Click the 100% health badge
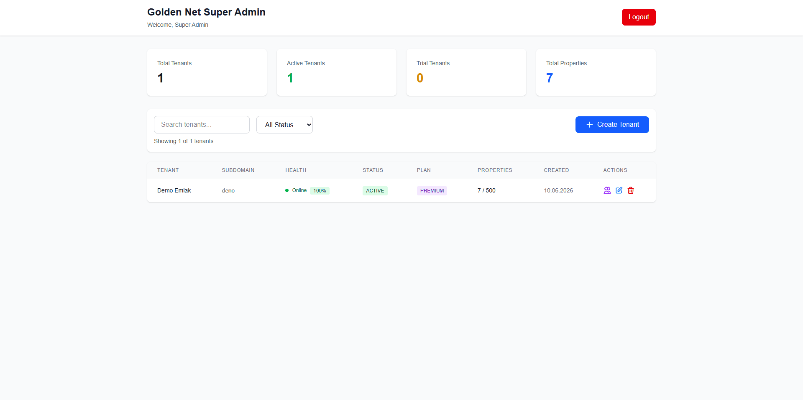The height and width of the screenshot is (400, 803). (x=320, y=191)
